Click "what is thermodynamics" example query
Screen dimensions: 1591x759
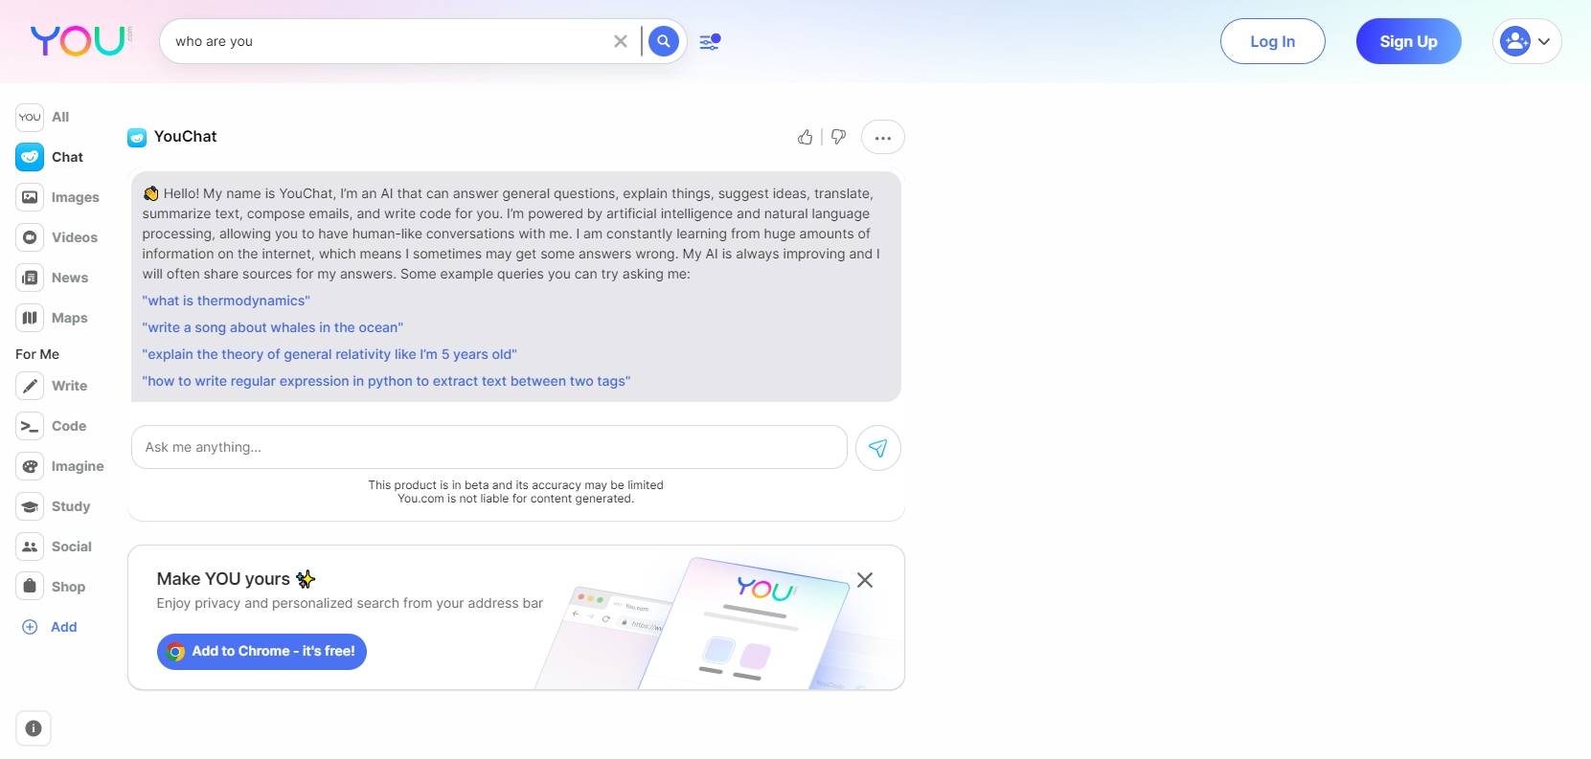point(226,301)
